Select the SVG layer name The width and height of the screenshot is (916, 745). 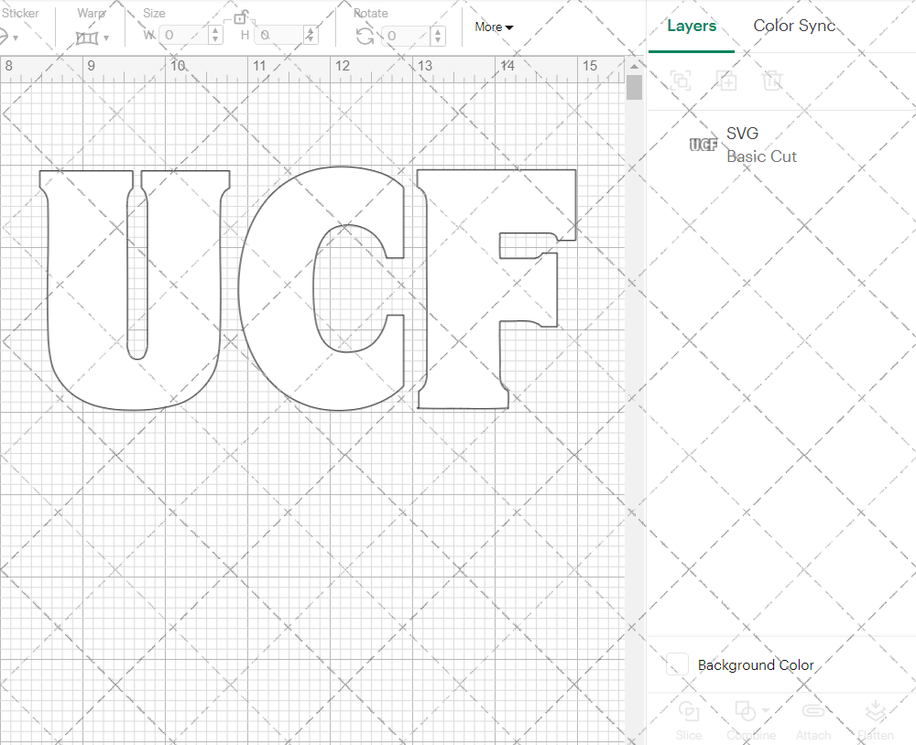point(743,133)
